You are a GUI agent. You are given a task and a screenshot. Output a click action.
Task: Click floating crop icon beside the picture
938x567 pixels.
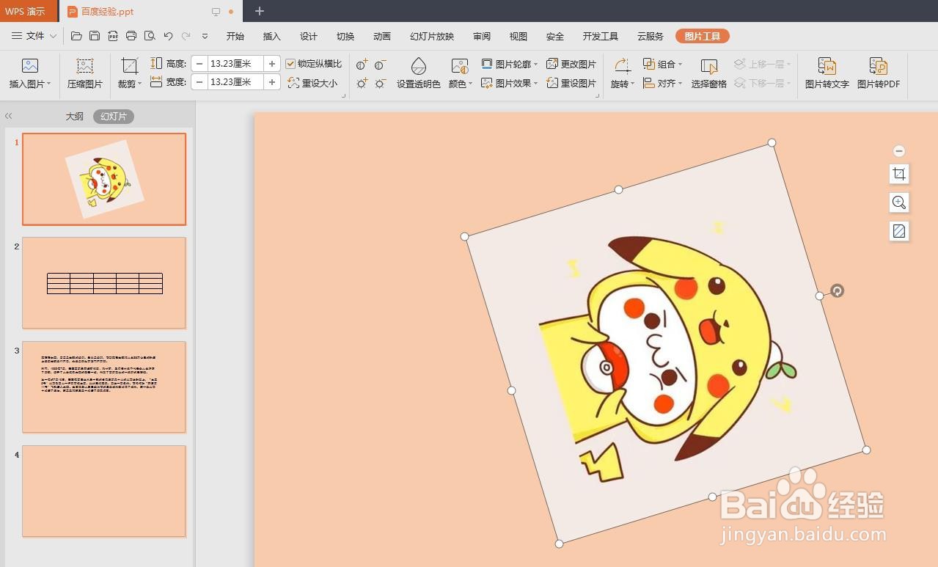[x=899, y=174]
